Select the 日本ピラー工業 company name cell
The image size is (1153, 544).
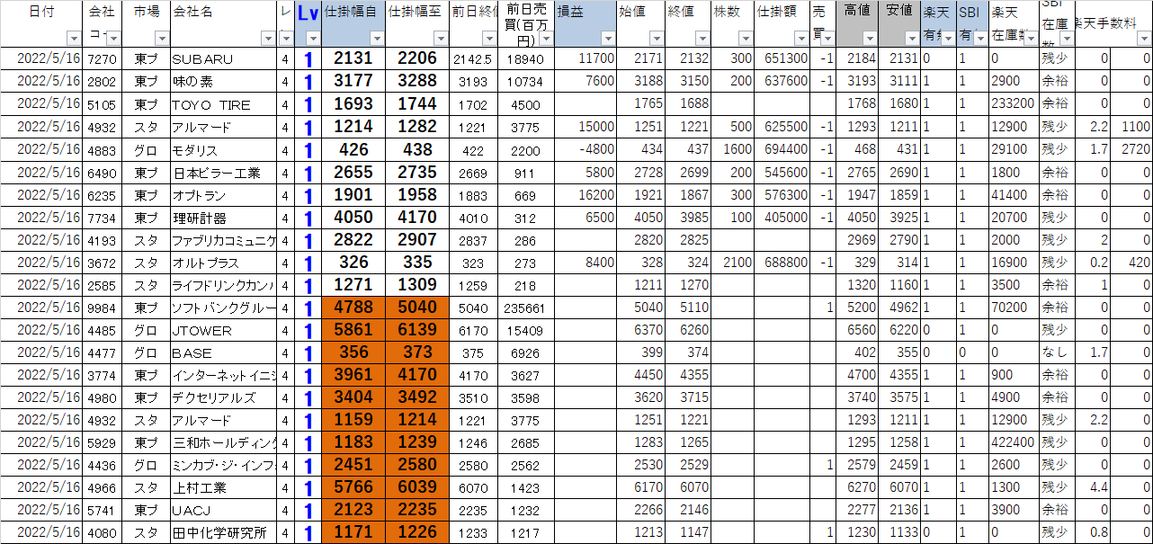(224, 172)
